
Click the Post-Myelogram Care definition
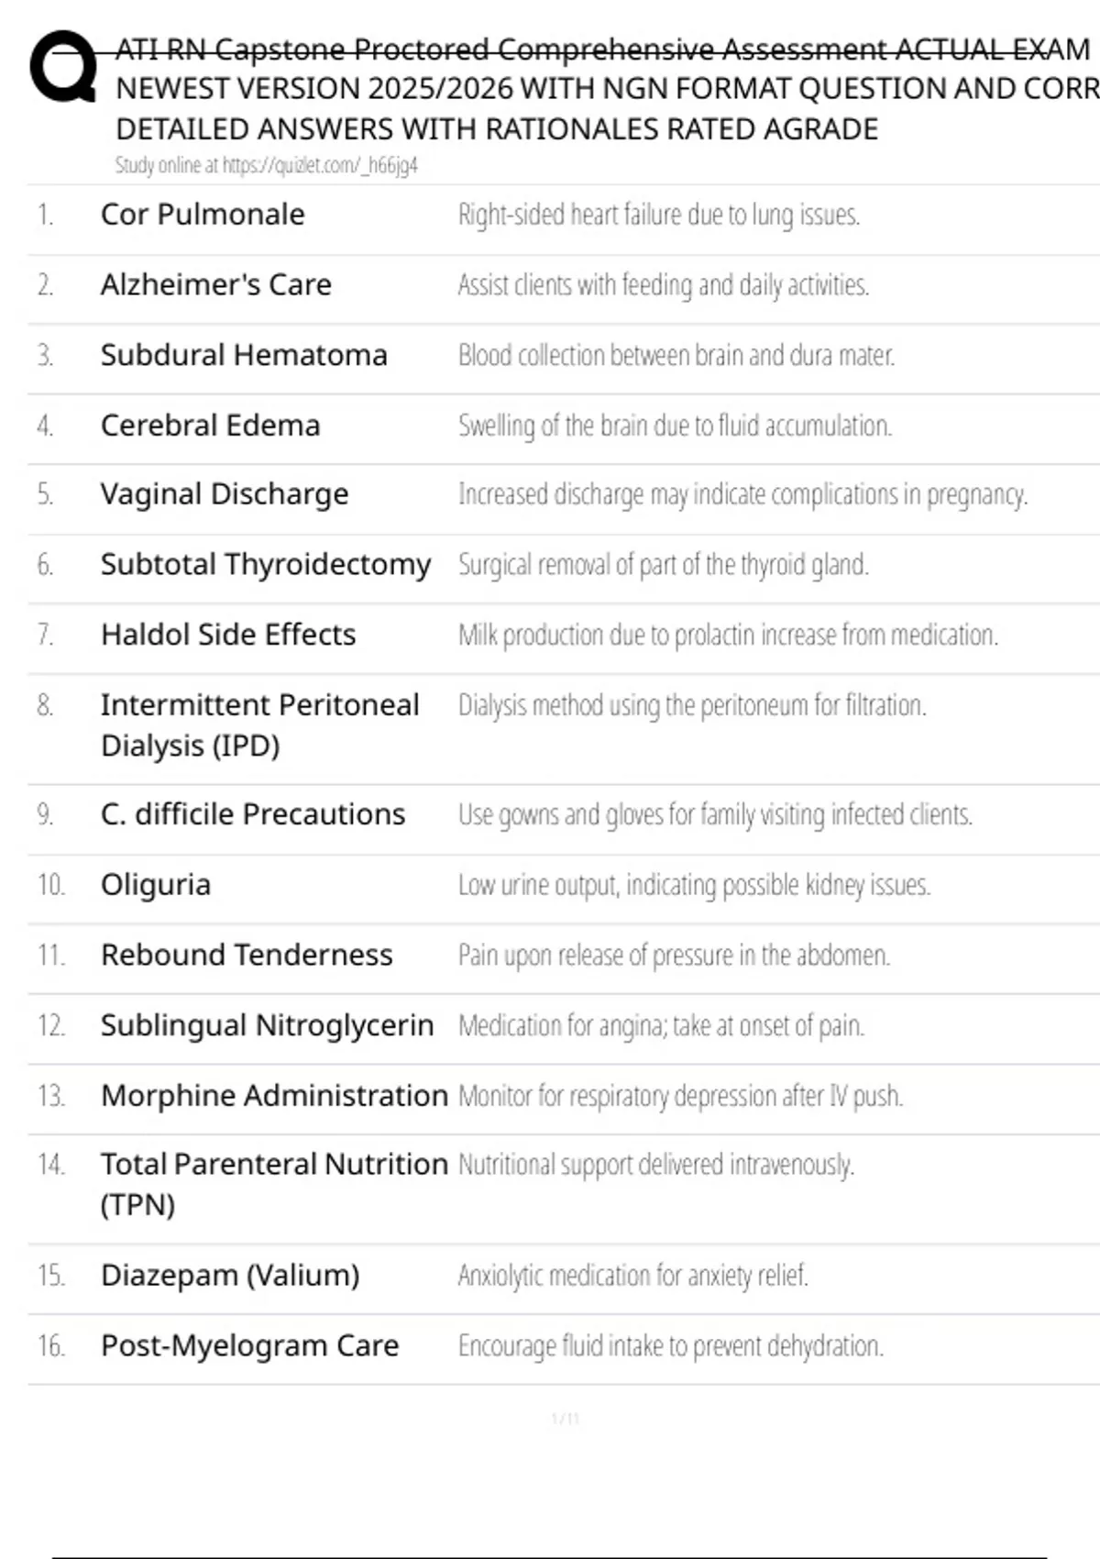670,1346
